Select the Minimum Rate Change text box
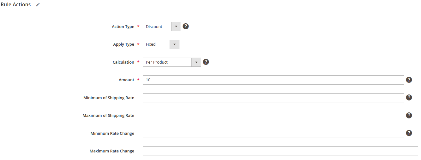This screenshot has width=421, height=160. click(x=274, y=133)
